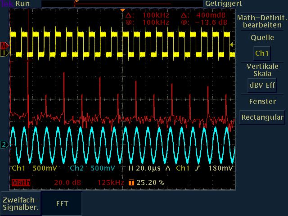Select the FFT tab
This screenshot has width=288, height=216.
(x=62, y=204)
